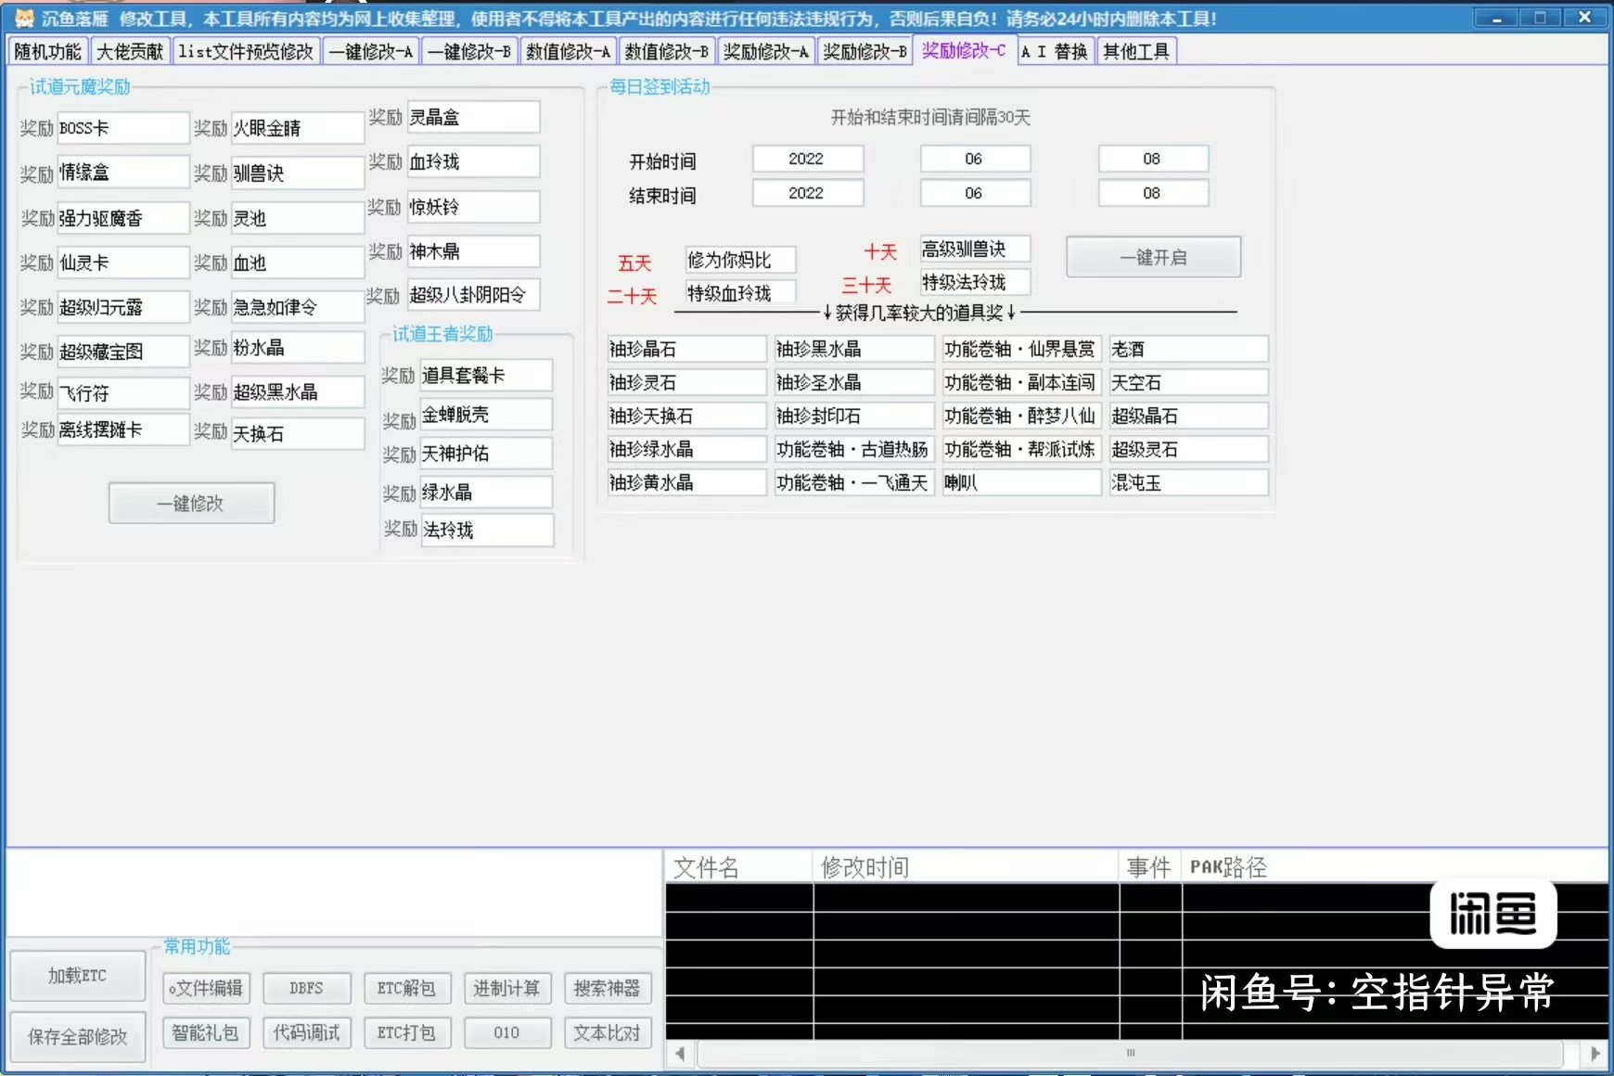1614x1076 pixels.
Task: Edit the 袖珍黄水晶 prize field
Action: tap(686, 482)
